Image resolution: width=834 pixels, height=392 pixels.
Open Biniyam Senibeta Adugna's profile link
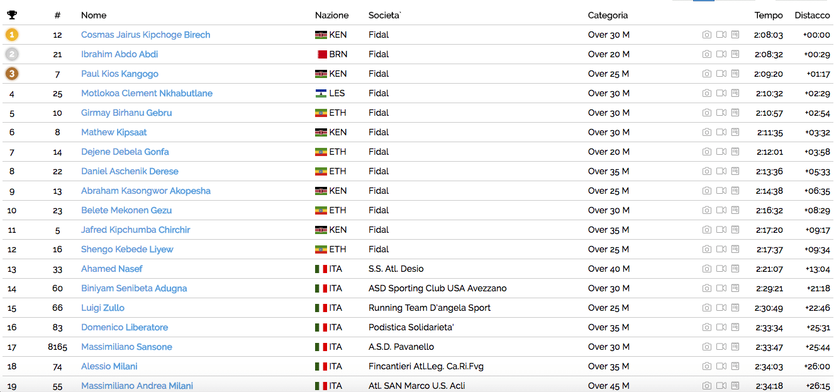(134, 289)
